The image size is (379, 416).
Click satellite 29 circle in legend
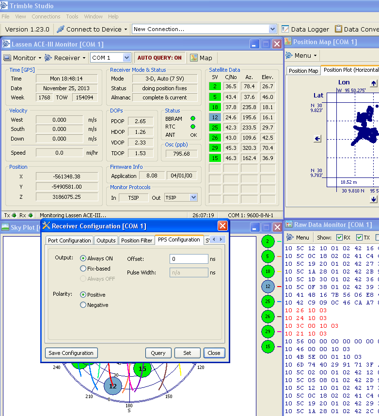point(268,331)
